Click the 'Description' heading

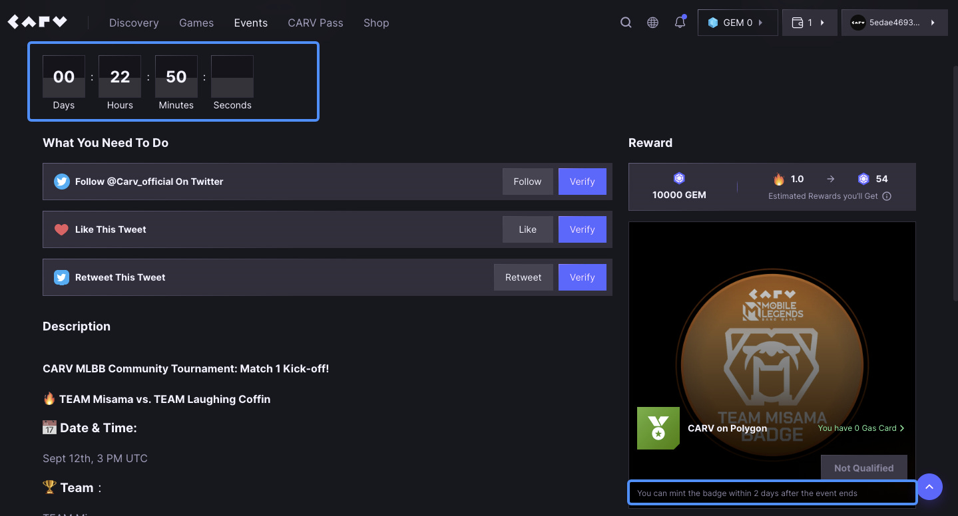77,326
